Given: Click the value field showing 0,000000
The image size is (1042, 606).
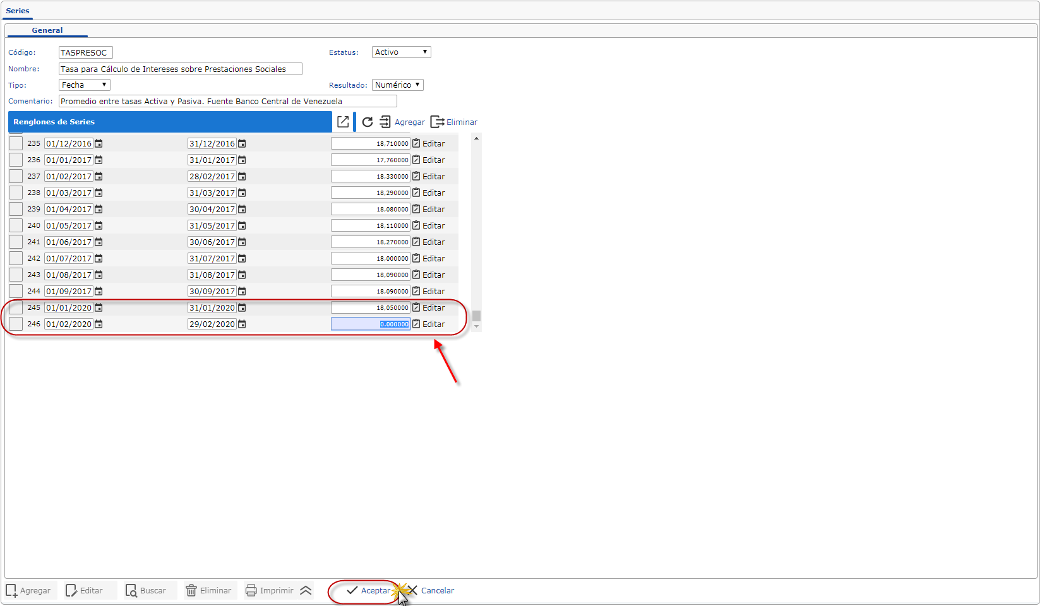Looking at the screenshot, I should [371, 324].
